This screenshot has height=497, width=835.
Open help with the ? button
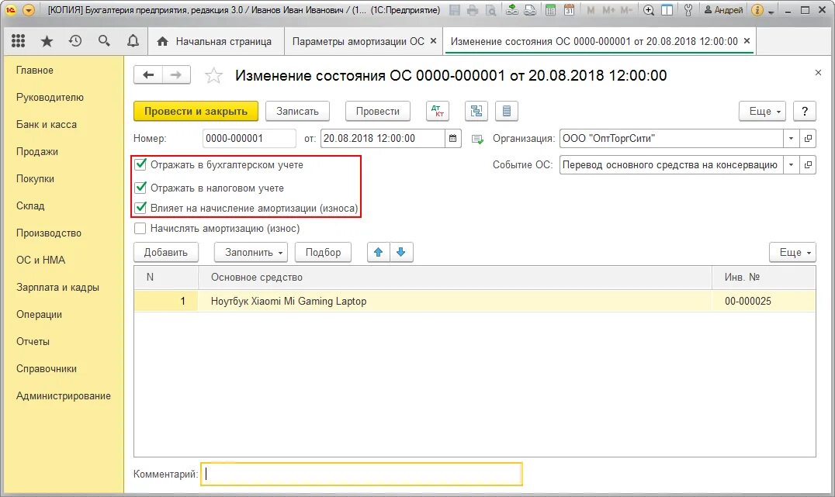(x=805, y=111)
